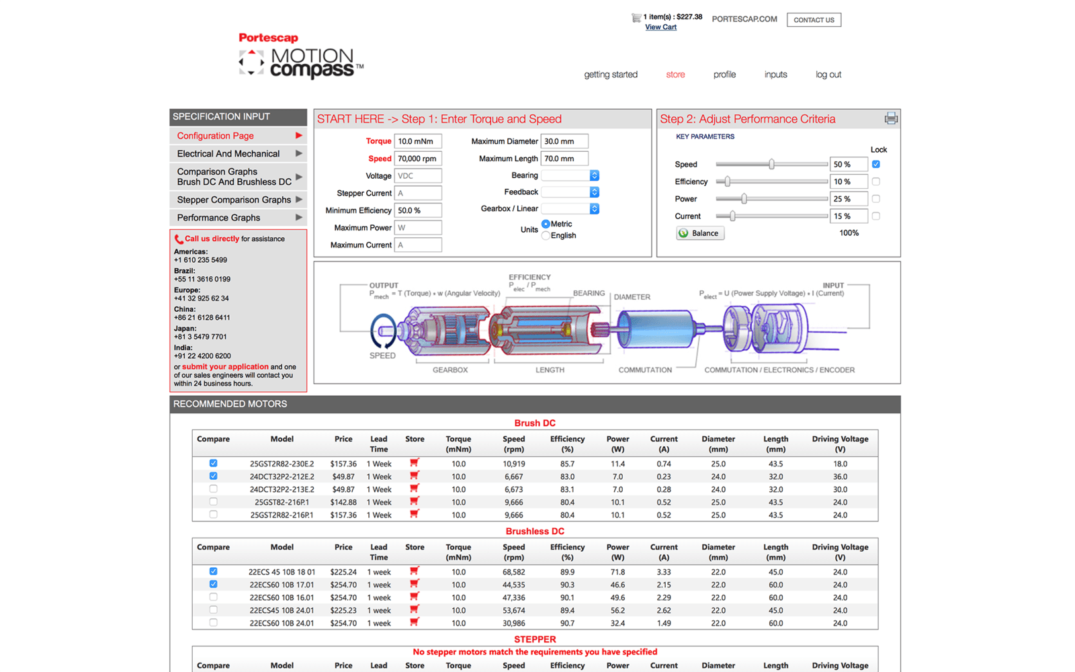Select the English units radio button

tap(546, 236)
